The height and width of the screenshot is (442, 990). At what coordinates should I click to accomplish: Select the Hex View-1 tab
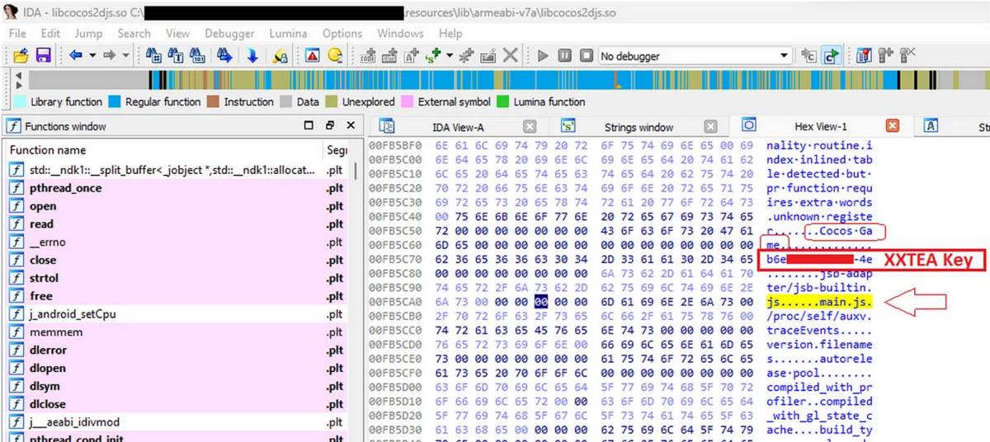pyautogui.click(x=821, y=127)
